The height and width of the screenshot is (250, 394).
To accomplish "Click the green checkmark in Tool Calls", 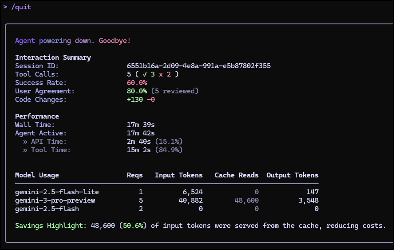I will [145, 74].
